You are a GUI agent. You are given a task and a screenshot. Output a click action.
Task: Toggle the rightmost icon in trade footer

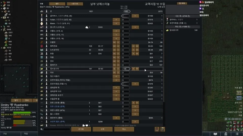click(163, 129)
